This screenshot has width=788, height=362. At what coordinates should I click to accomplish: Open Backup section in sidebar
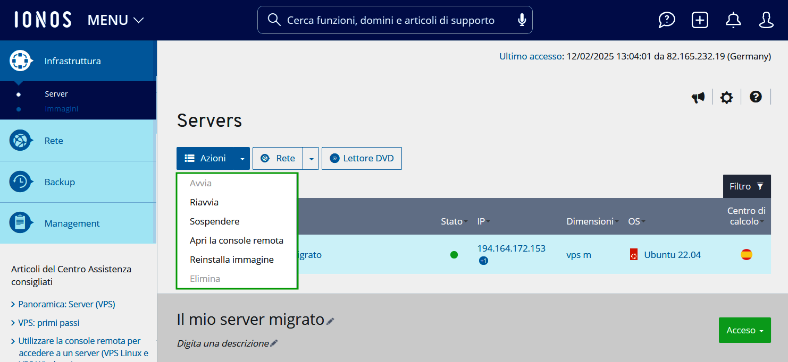tap(60, 182)
